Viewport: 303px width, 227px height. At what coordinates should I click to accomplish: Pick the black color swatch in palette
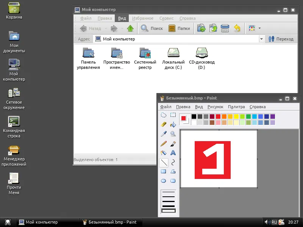(x=194, y=117)
